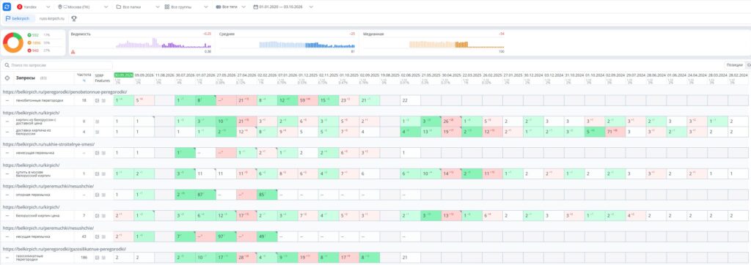
Task: Select the highlighted 30.09.2026 date column
Action: [123, 75]
